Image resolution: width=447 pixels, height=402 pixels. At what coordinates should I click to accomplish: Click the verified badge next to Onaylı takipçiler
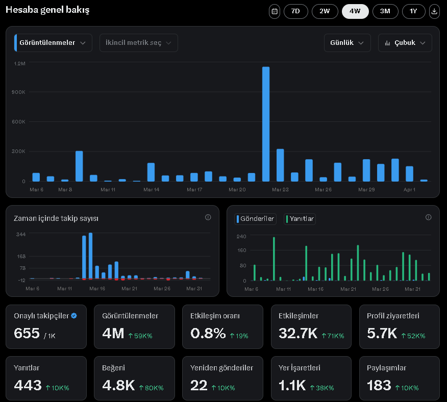pyautogui.click(x=73, y=315)
